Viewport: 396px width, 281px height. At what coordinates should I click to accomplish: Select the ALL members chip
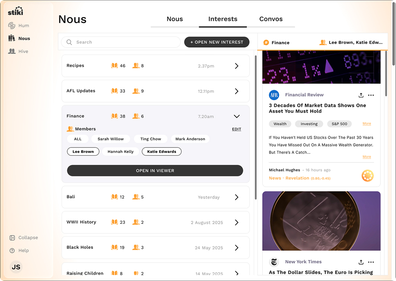[77, 139]
